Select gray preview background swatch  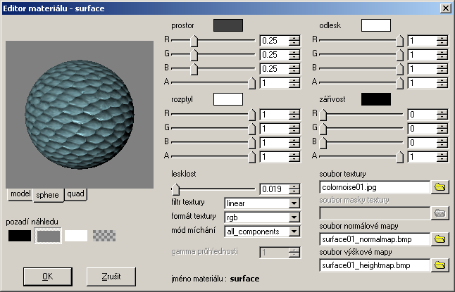pyautogui.click(x=48, y=236)
